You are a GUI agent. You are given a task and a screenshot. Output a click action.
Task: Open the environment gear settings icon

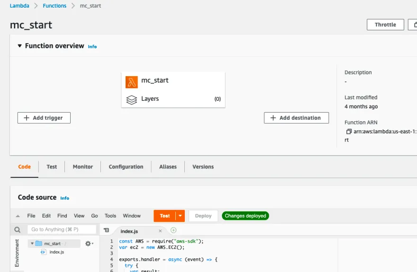tap(89, 243)
